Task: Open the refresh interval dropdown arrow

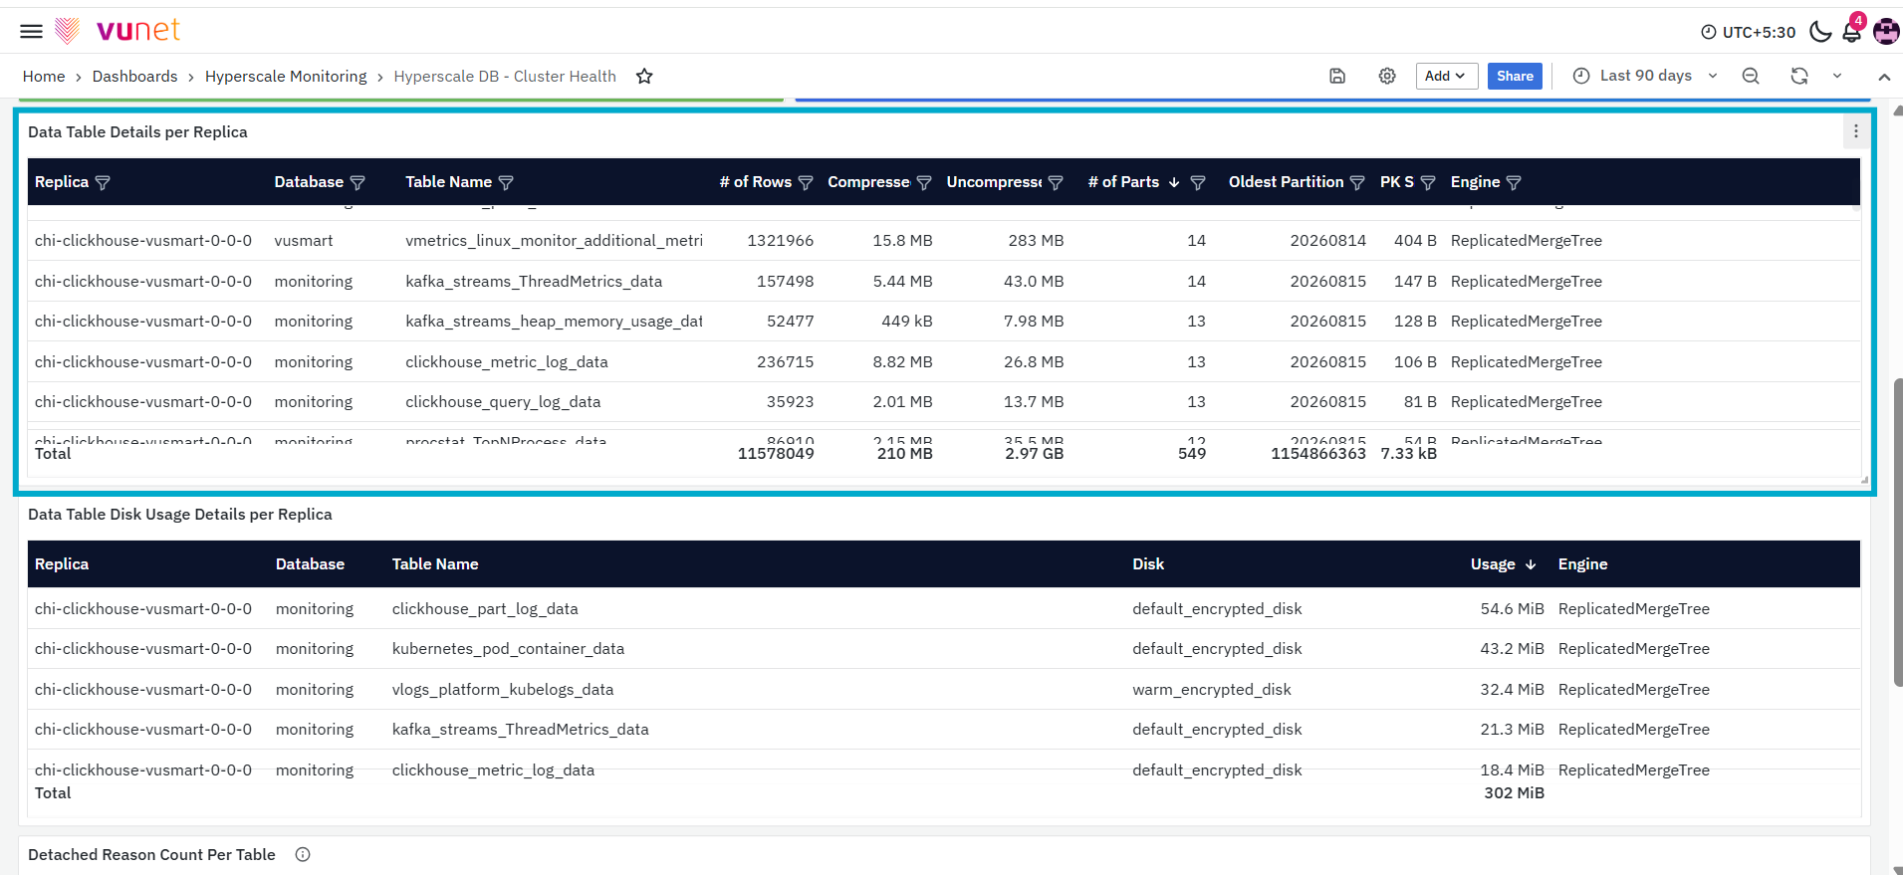Action: coord(1837,76)
